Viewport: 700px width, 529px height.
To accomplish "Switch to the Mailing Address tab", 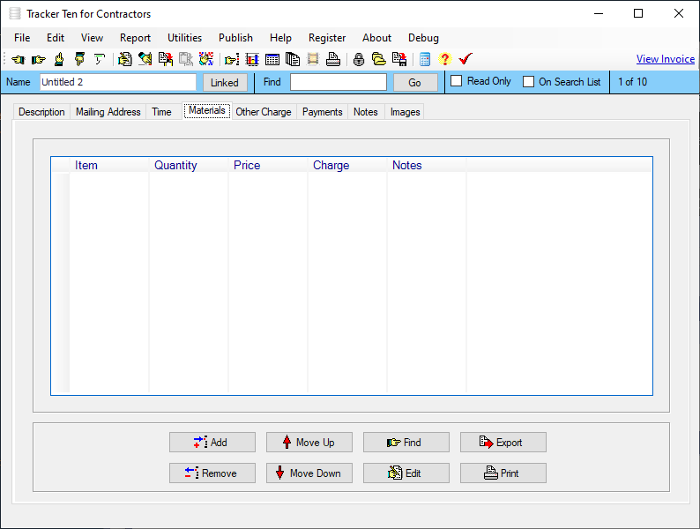I will pyautogui.click(x=108, y=112).
